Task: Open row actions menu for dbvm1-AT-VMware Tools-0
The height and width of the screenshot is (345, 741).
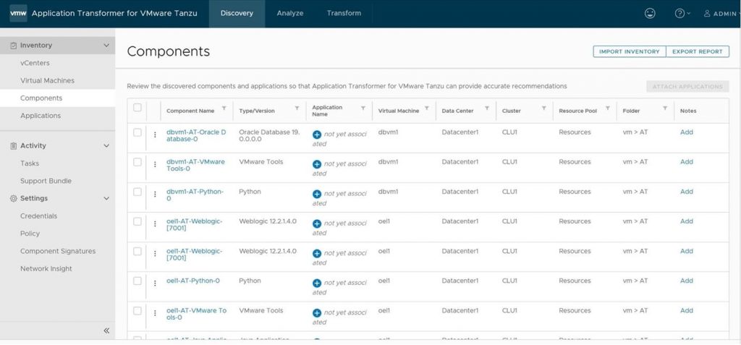Action: [x=155, y=164]
